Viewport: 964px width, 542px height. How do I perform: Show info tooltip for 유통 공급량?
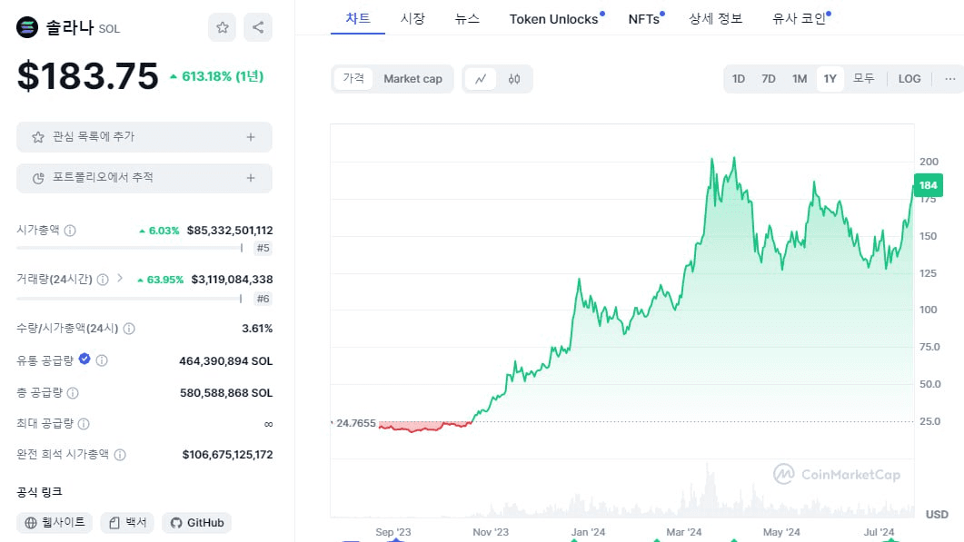point(102,360)
